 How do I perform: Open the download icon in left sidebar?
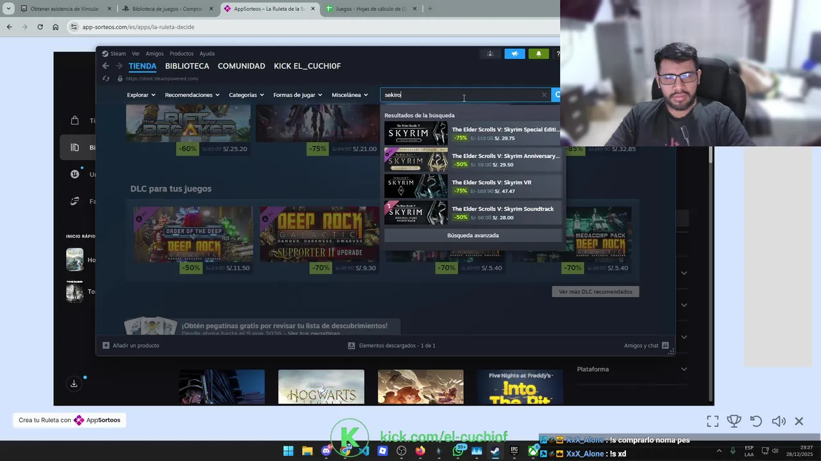pyautogui.click(x=74, y=384)
